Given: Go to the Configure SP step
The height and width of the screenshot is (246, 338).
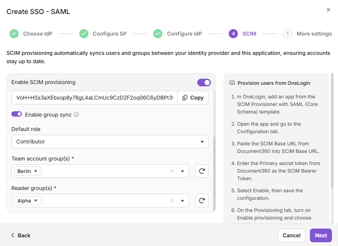Looking at the screenshot, I should coord(110,34).
